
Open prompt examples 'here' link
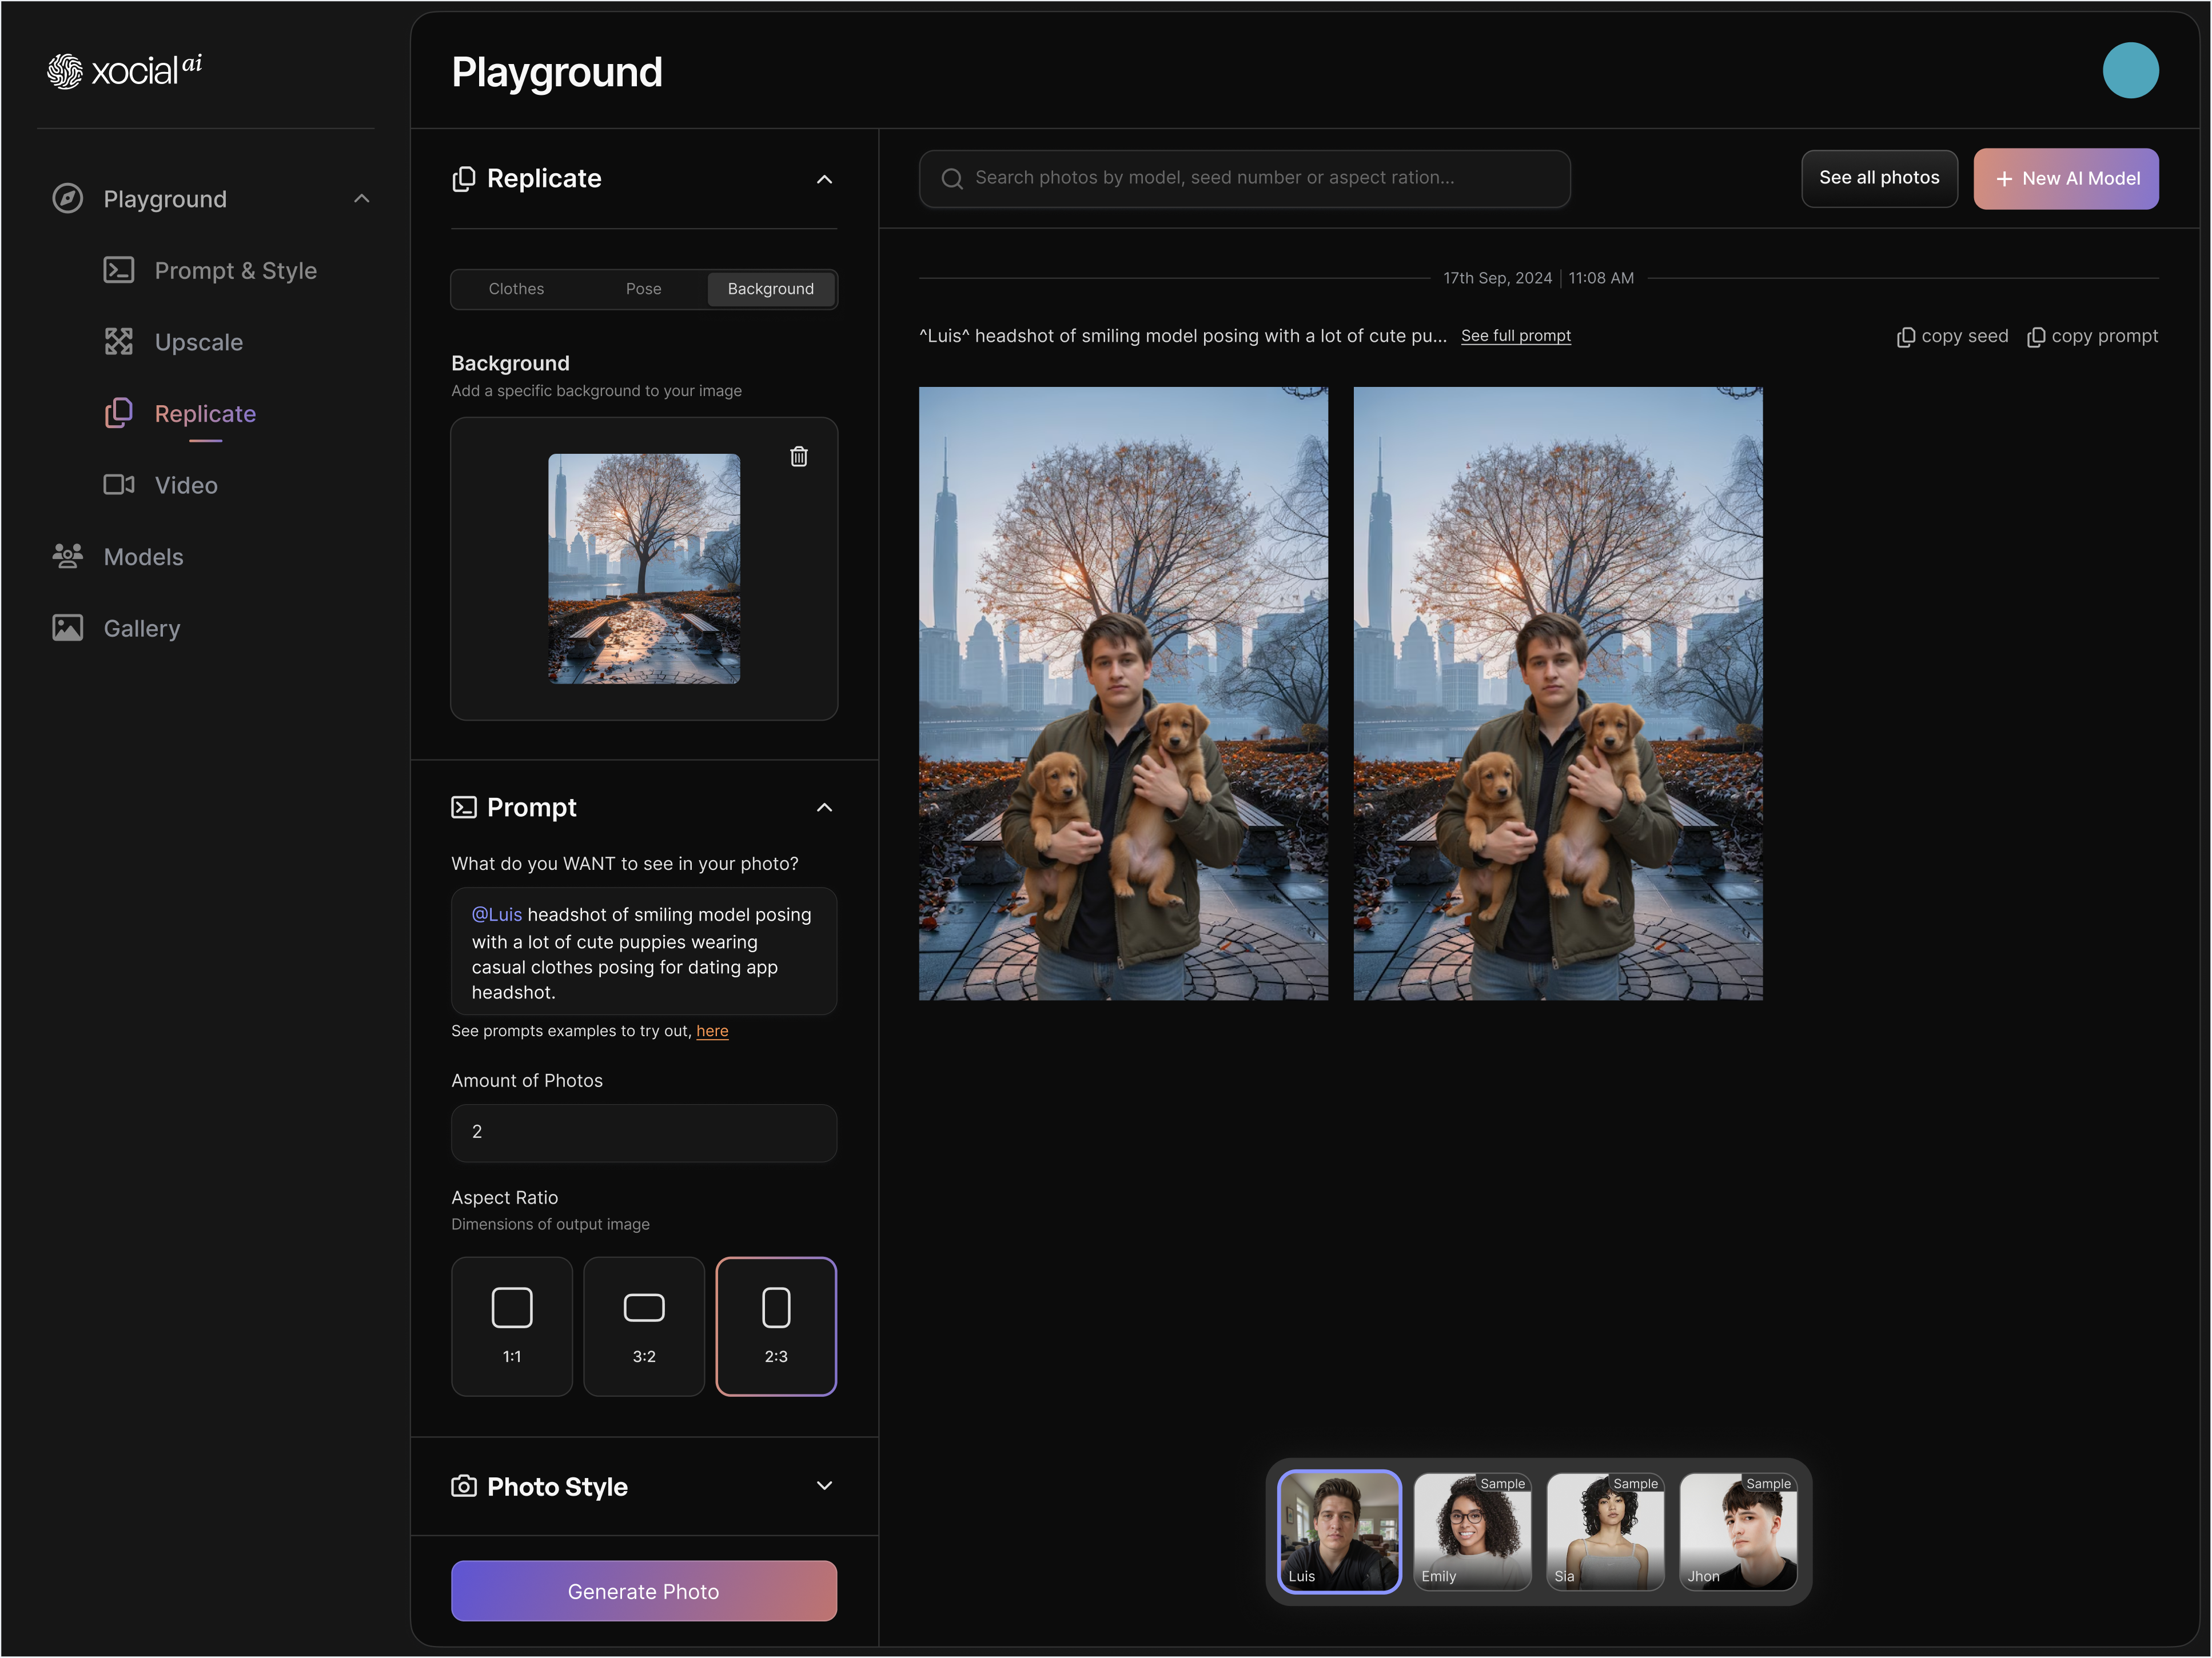(712, 1032)
